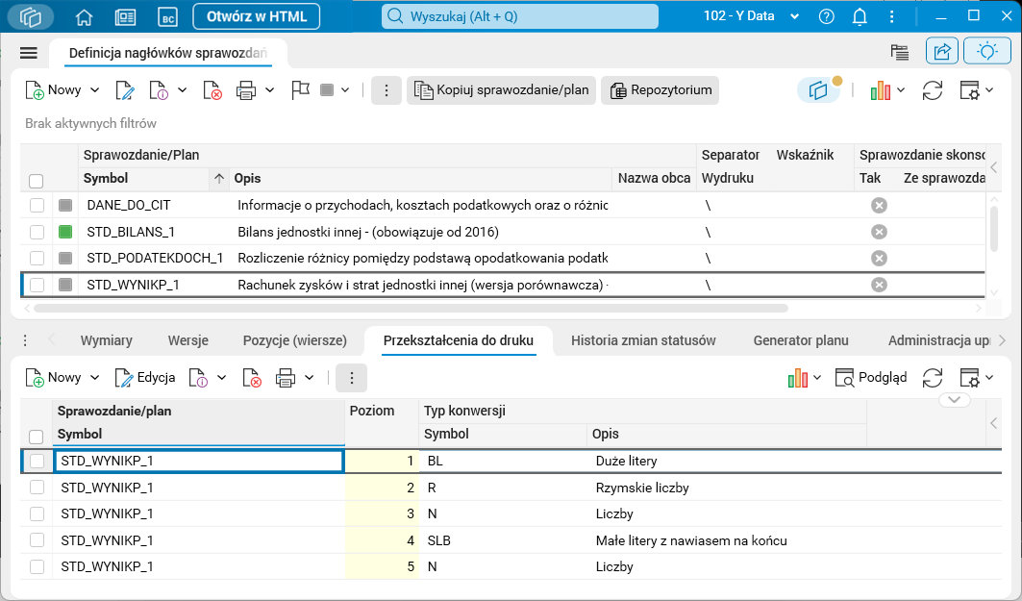Toggle the lightbulb hints button
The height and width of the screenshot is (601, 1022).
[986, 52]
